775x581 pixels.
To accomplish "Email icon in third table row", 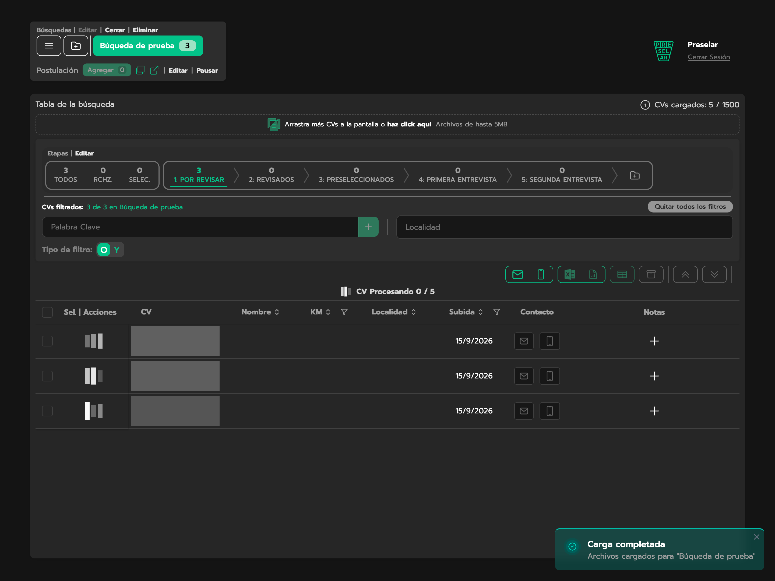I will point(524,411).
